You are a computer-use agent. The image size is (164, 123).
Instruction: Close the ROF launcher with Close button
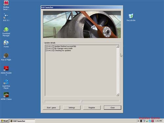tap(113, 108)
